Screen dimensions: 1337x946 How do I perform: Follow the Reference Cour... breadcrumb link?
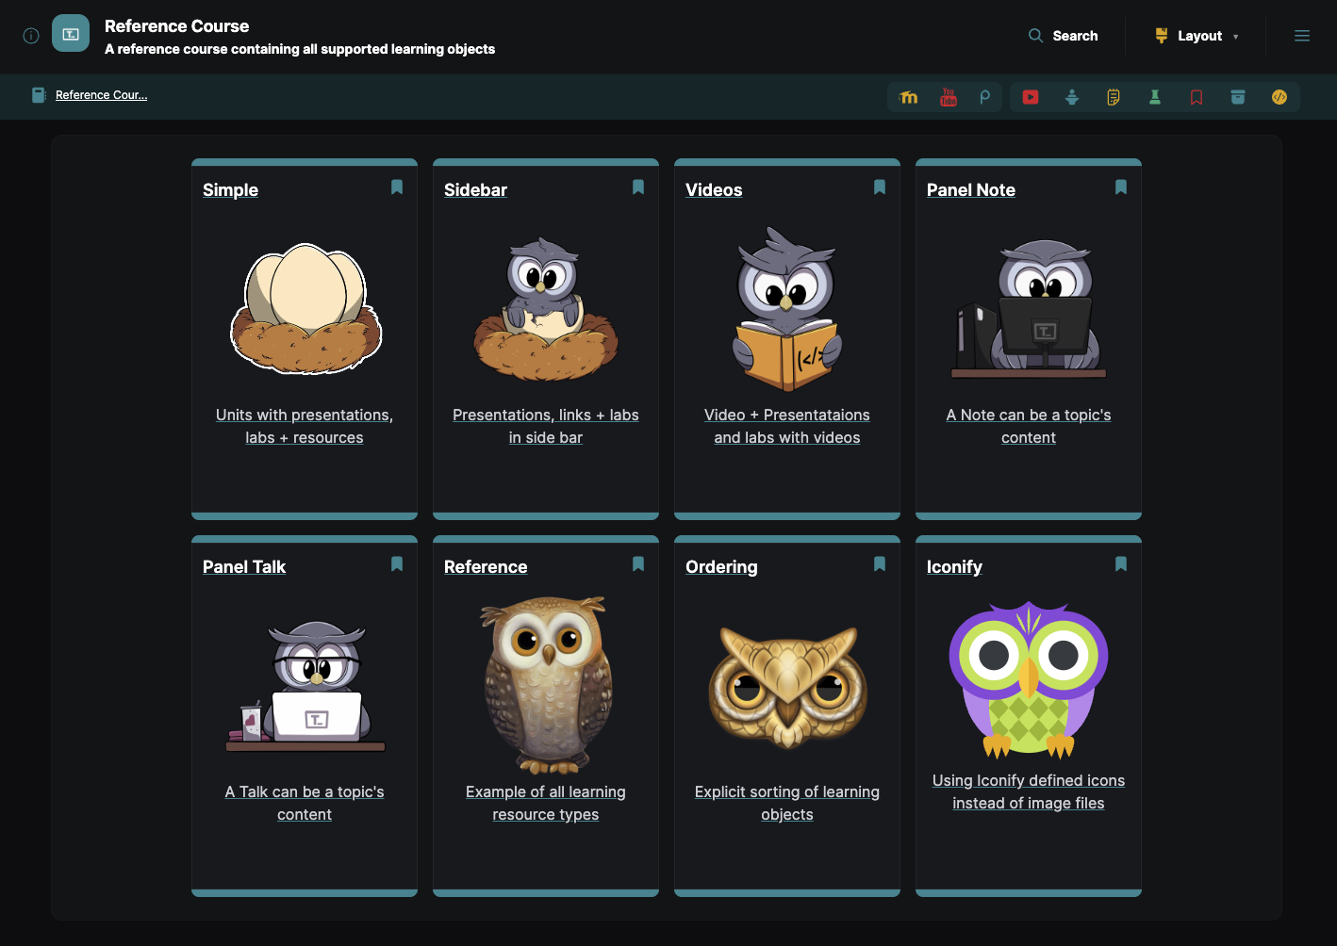[101, 94]
